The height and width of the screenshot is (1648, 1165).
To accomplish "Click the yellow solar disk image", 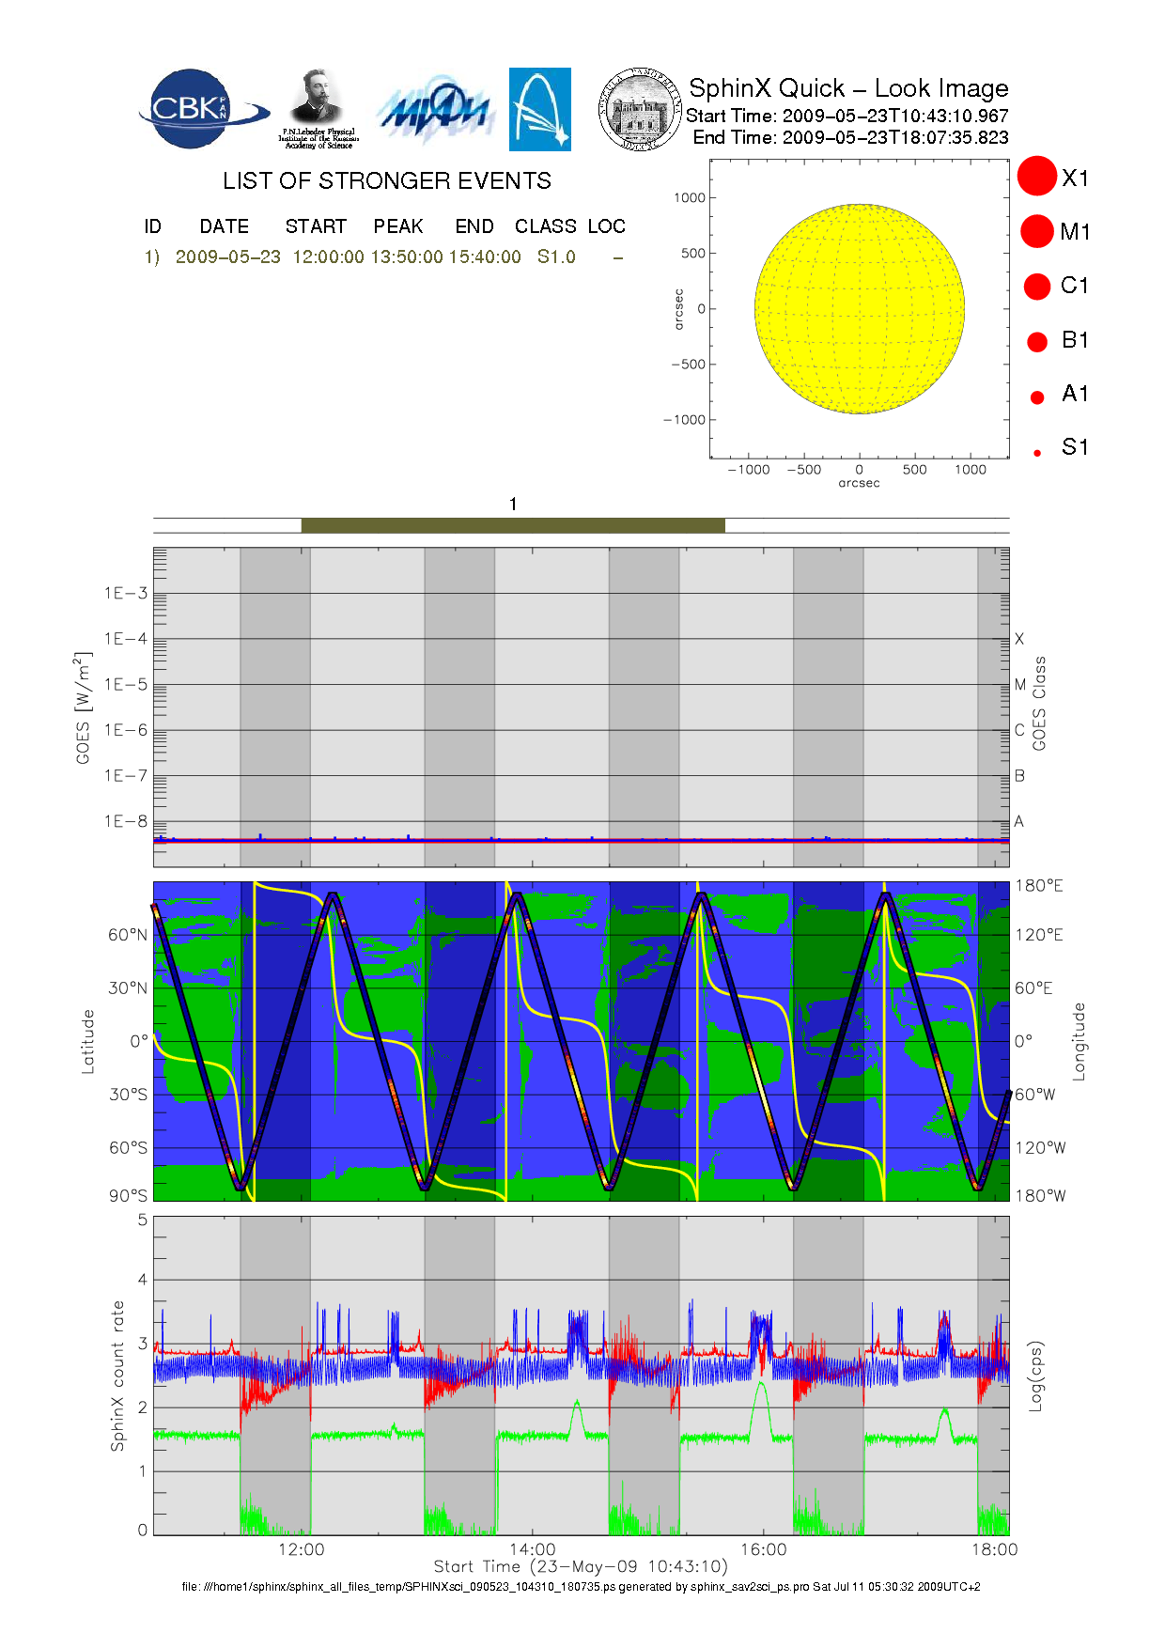I will (859, 308).
